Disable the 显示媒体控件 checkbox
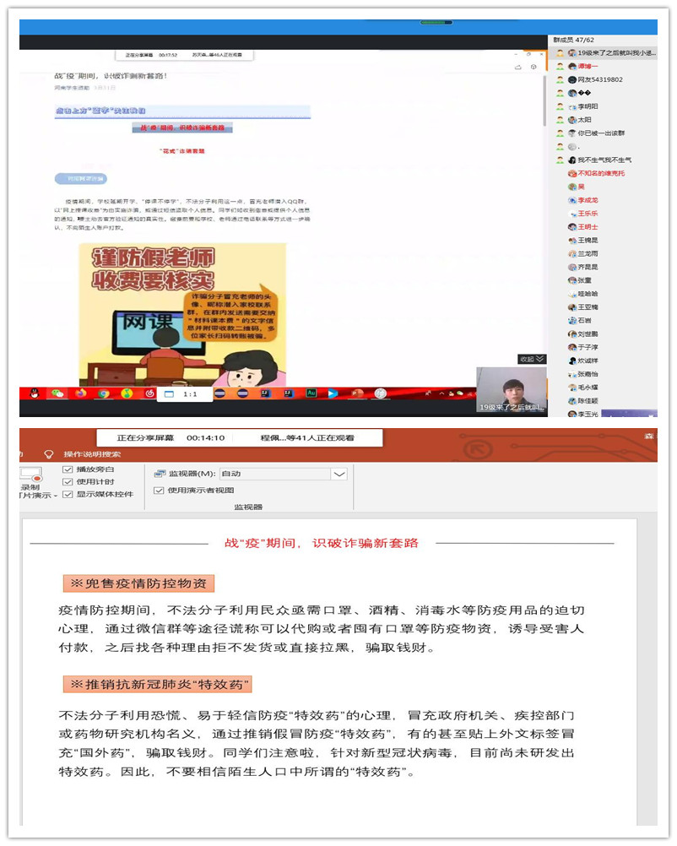Viewport: 677px width, 846px height. click(68, 495)
